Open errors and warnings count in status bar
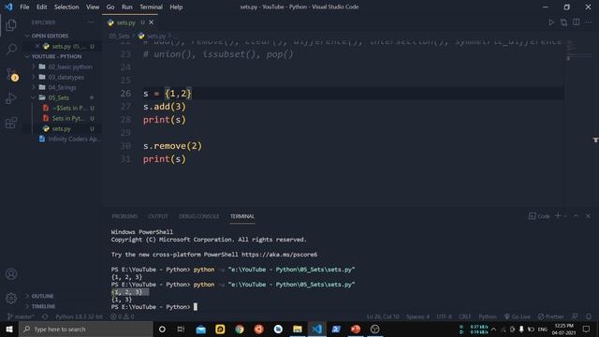This screenshot has height=337, width=599. (123, 316)
